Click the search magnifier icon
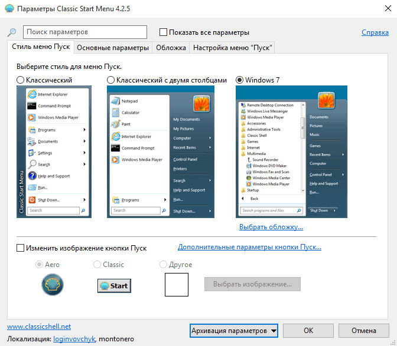397x346 pixels. click(12, 32)
